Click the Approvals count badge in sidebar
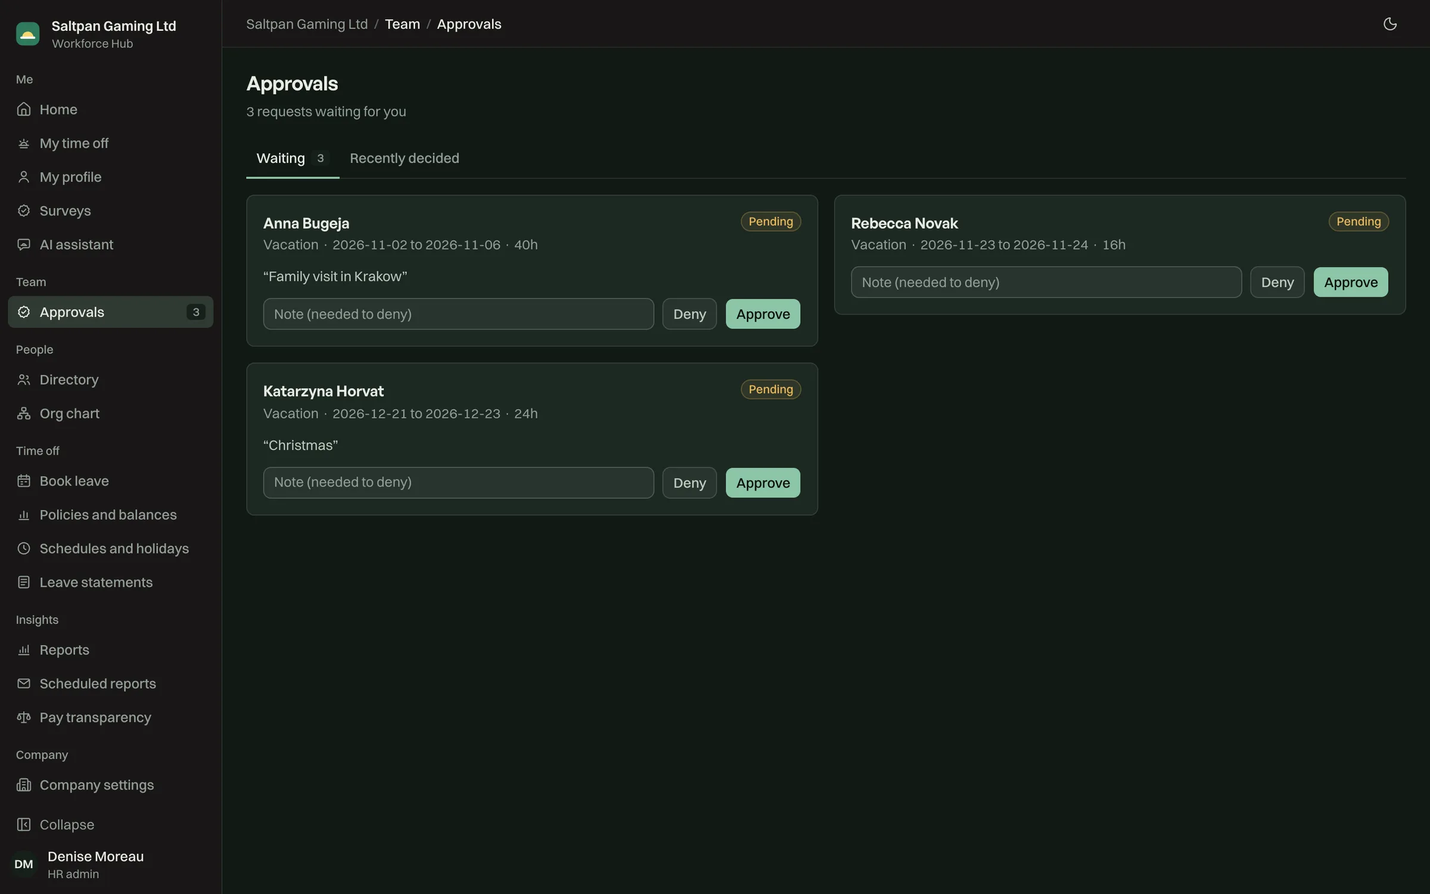This screenshot has width=1430, height=894. click(195, 312)
